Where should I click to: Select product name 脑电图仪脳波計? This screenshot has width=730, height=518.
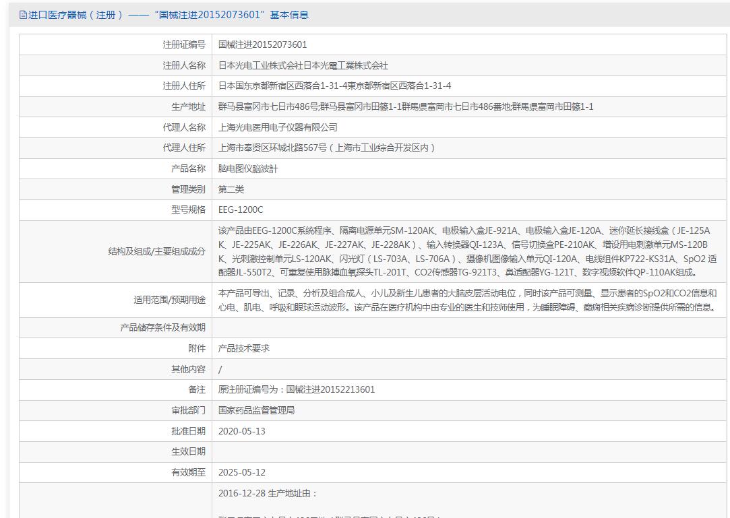click(248, 168)
